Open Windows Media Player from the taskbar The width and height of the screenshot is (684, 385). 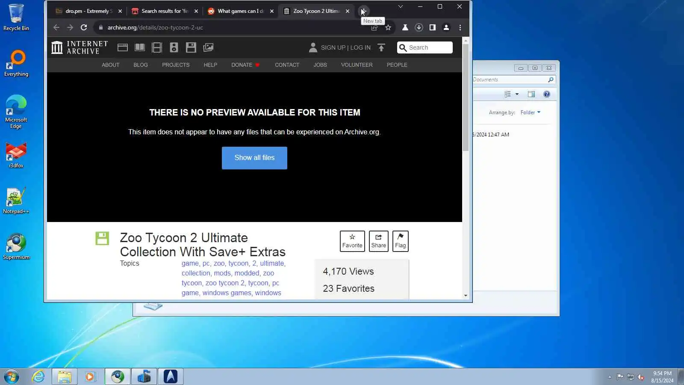pos(90,376)
